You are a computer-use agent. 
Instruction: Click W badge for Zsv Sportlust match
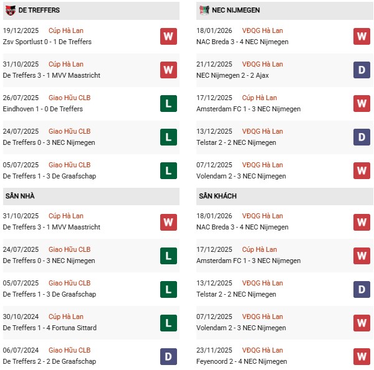point(168,37)
